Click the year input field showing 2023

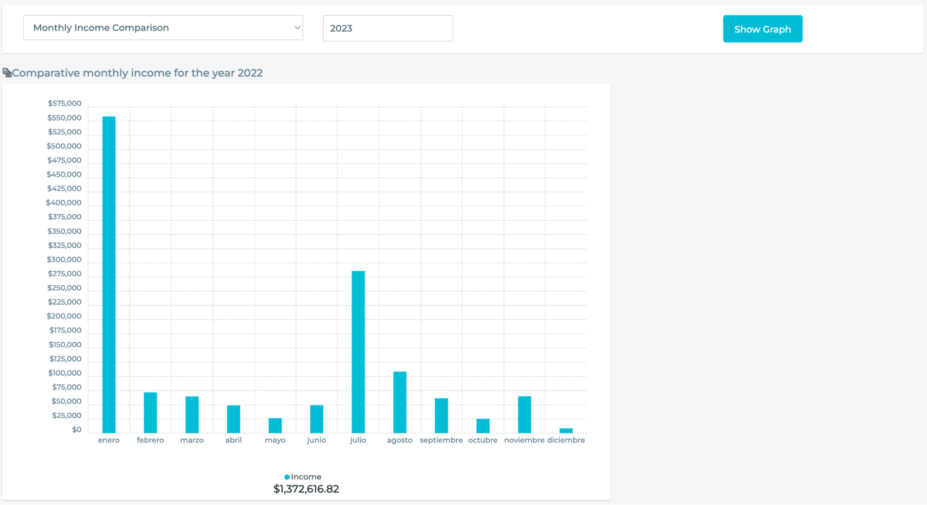(x=388, y=28)
